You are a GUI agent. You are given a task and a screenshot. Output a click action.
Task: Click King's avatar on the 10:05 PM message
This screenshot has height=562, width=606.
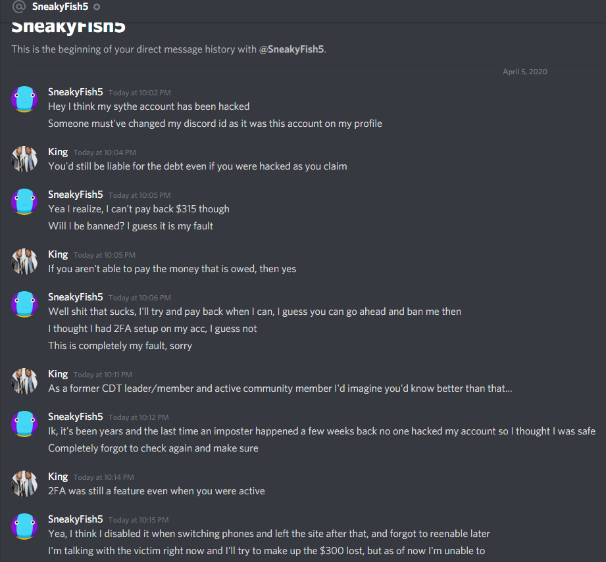point(24,262)
